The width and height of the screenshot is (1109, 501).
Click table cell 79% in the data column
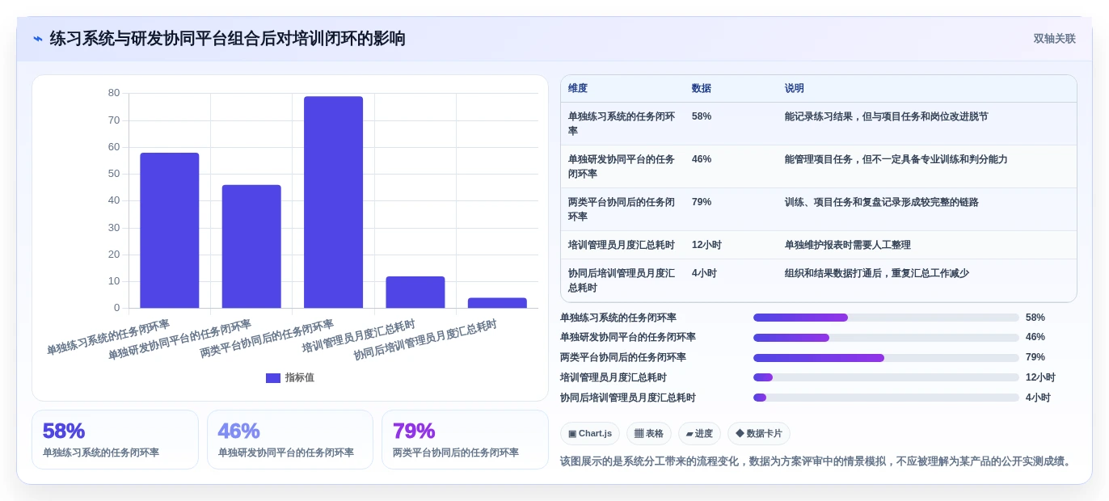[x=702, y=202]
